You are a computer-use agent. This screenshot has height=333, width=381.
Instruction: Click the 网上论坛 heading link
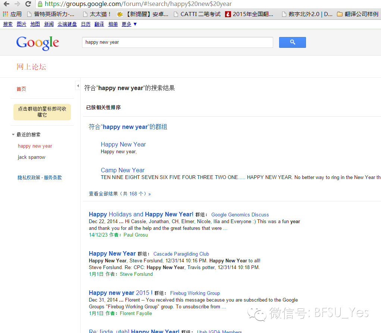(x=31, y=67)
